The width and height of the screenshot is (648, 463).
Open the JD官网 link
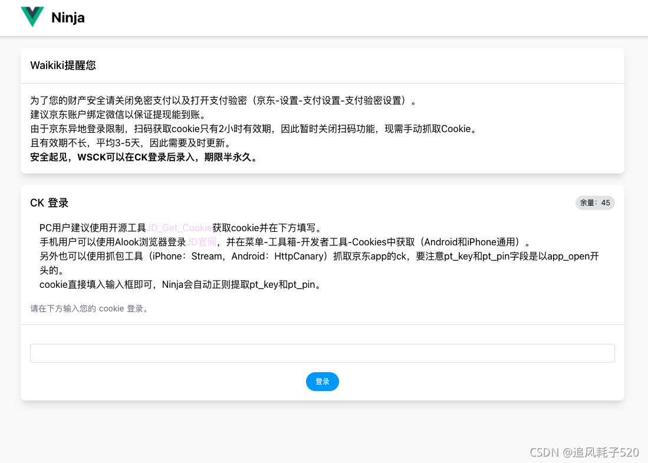[201, 242]
